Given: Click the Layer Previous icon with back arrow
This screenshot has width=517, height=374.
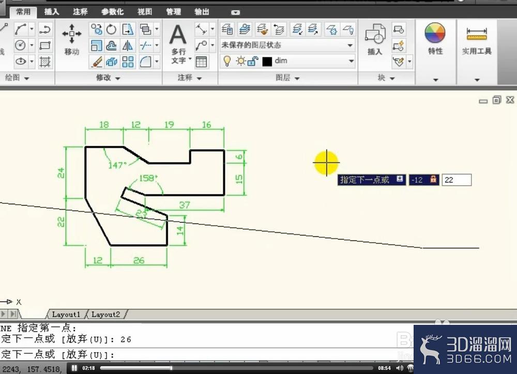Looking at the screenshot, I should pos(279,29).
